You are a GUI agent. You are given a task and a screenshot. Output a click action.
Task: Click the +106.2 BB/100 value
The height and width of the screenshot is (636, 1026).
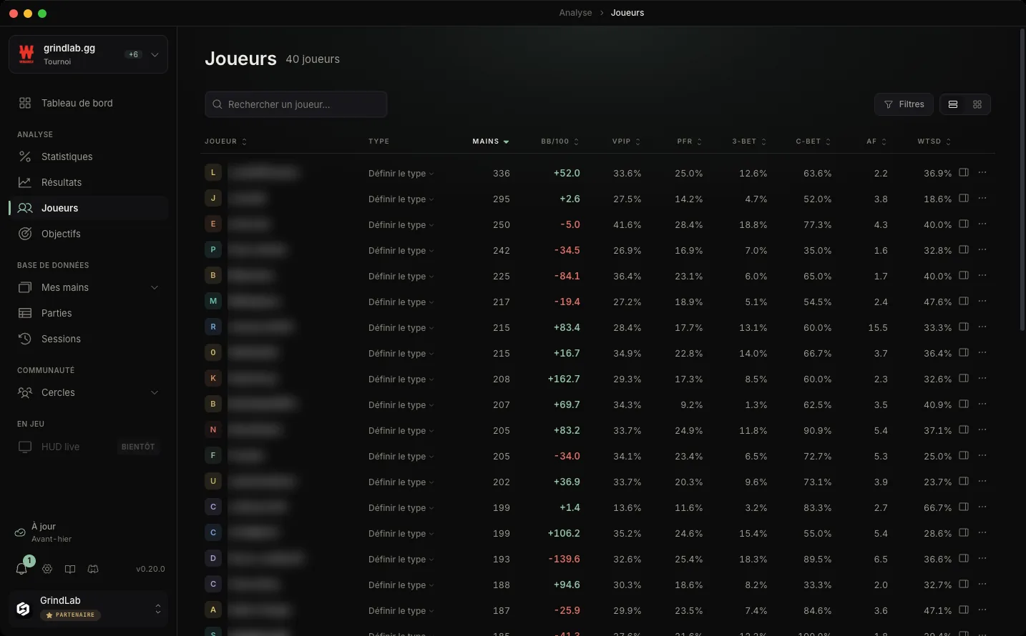(564, 533)
